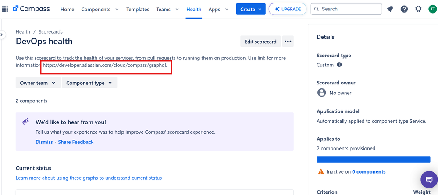438x195 pixels.
Task: Open the TT profile avatar
Action: tap(432, 9)
